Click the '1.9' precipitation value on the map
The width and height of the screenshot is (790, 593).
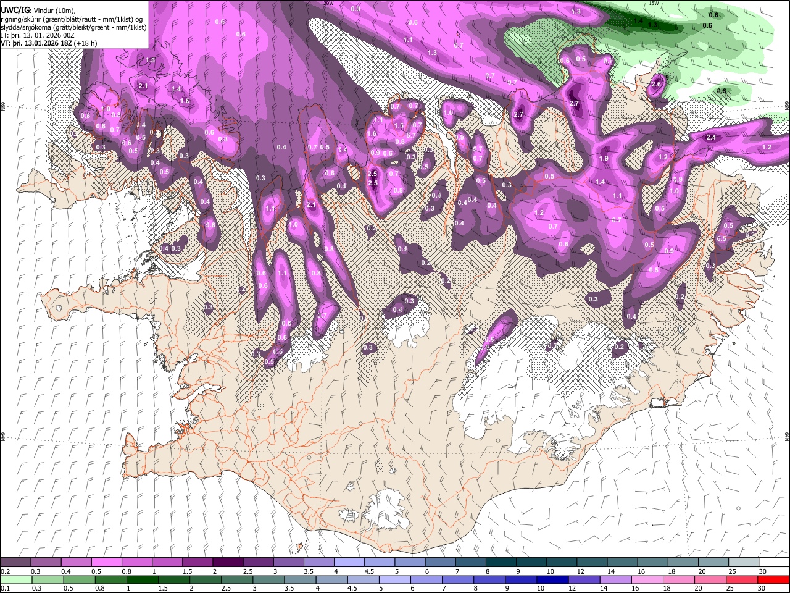[x=604, y=159]
